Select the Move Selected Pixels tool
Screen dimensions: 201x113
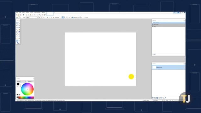pyautogui.click(x=19, y=23)
